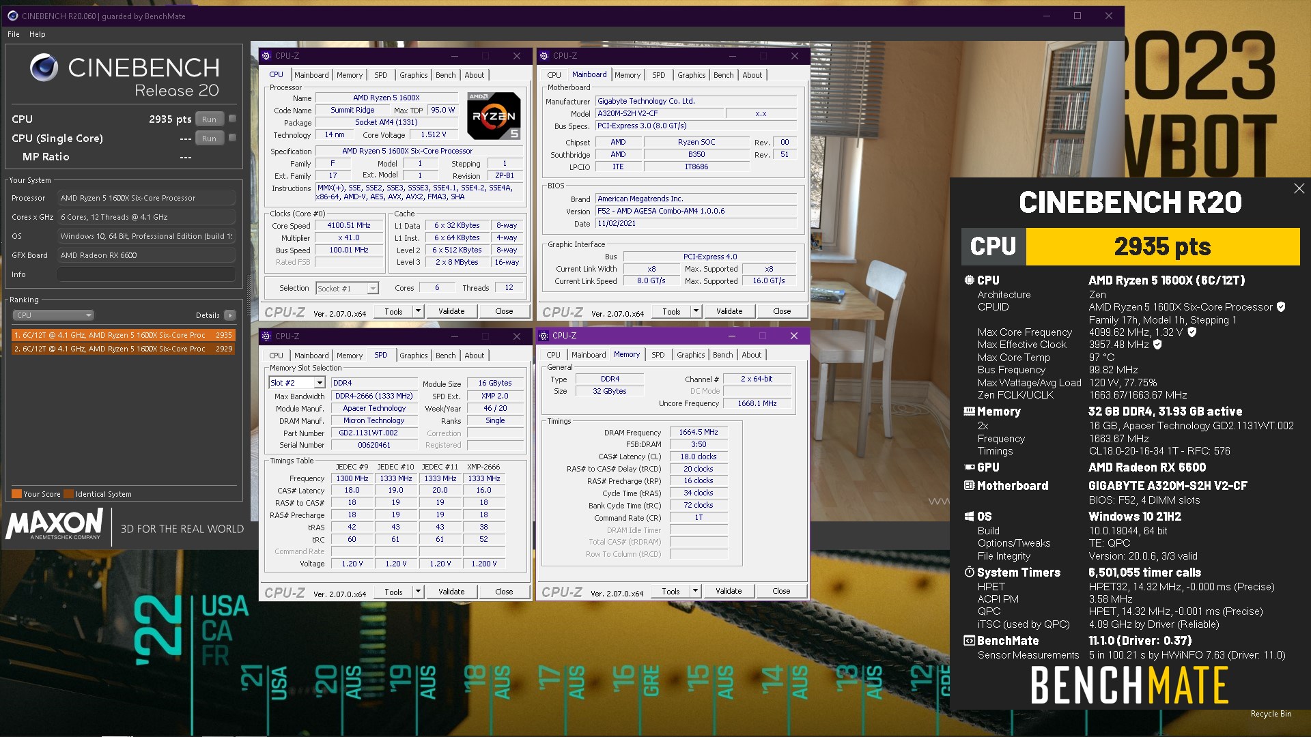Click the Memory section icon in the BenchMate panel
Screen dimensions: 1311x737
click(969, 411)
